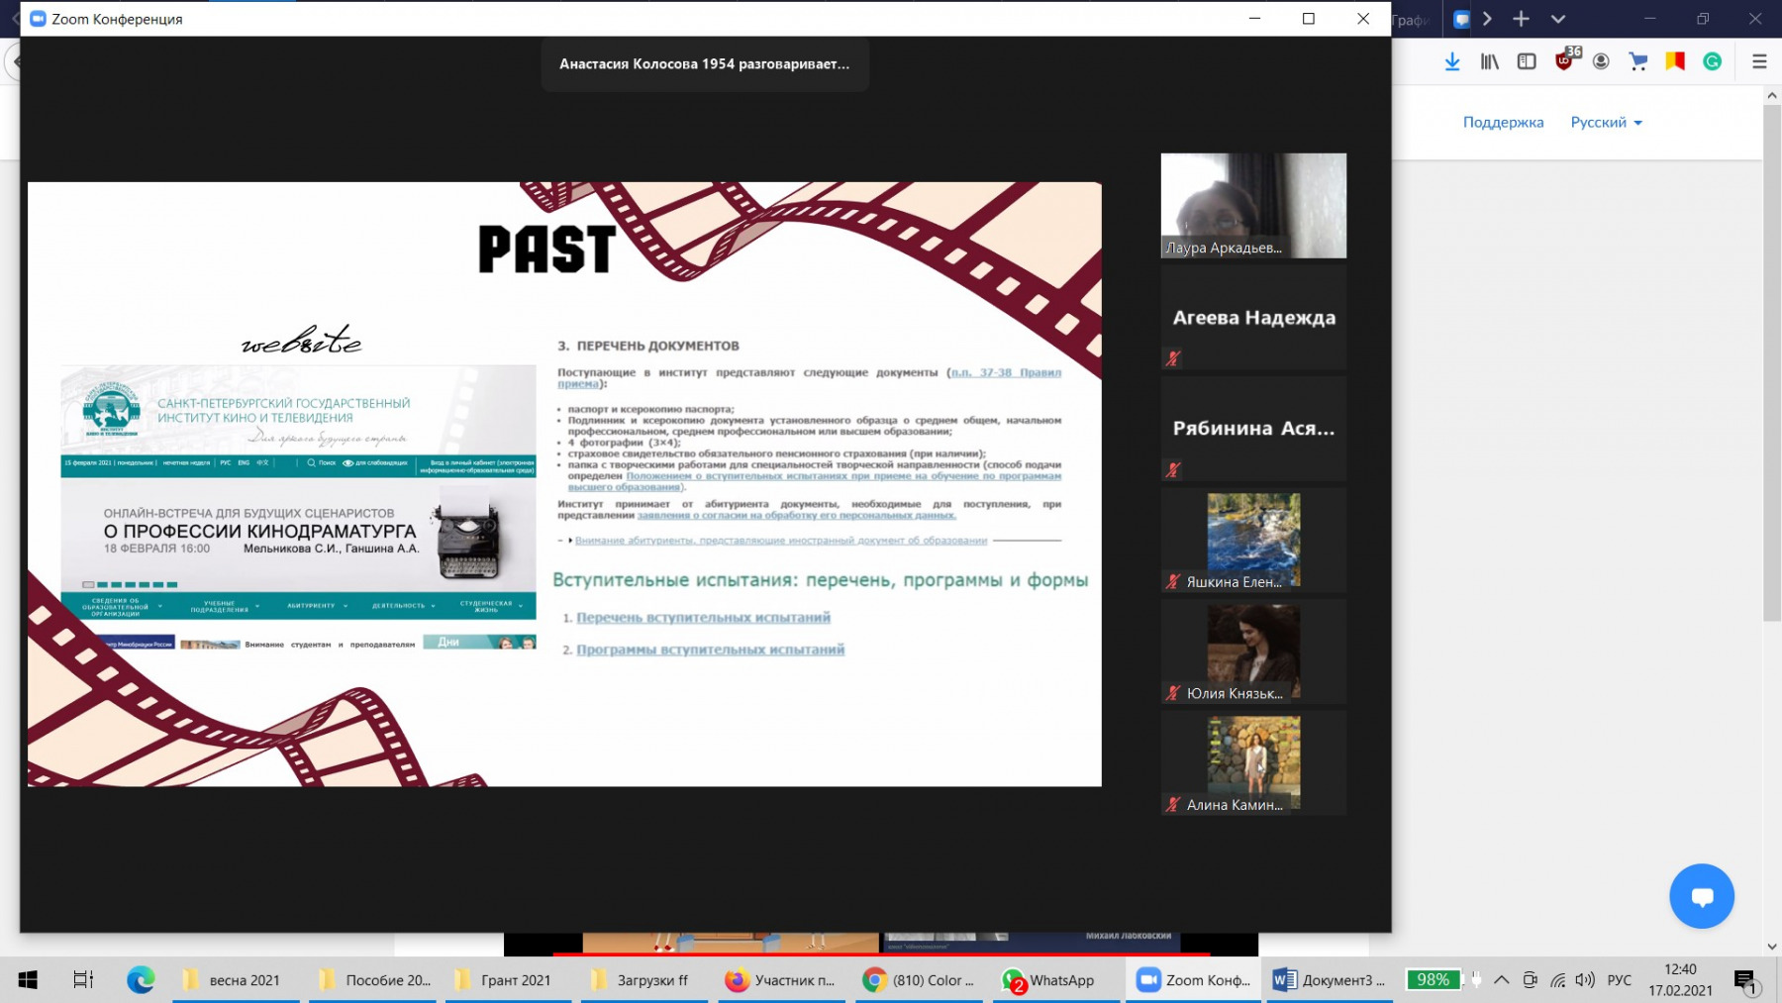
Task: Click Лаура Аркадьевна's video thumbnail
Action: pyautogui.click(x=1253, y=205)
